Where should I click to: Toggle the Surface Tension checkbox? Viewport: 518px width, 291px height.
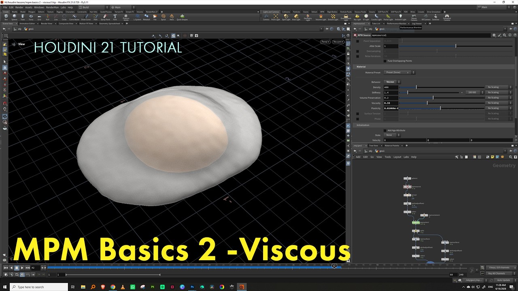tap(357, 114)
